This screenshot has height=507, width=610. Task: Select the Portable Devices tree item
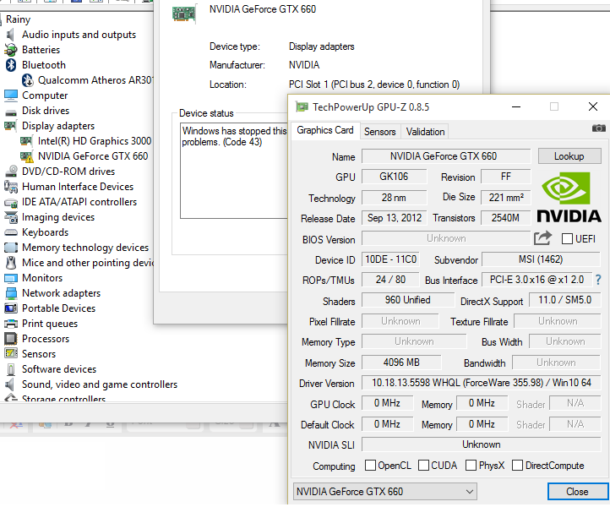click(x=59, y=308)
